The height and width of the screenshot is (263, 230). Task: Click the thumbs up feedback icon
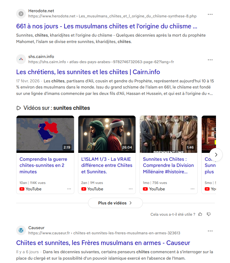[x=200, y=214]
